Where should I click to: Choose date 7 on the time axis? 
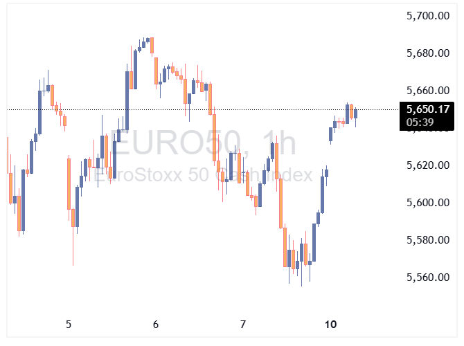pos(243,324)
